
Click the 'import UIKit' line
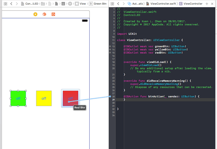pyautogui.click(x=127, y=34)
